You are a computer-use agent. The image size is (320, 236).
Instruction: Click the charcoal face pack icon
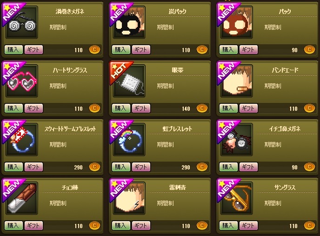[129, 22]
